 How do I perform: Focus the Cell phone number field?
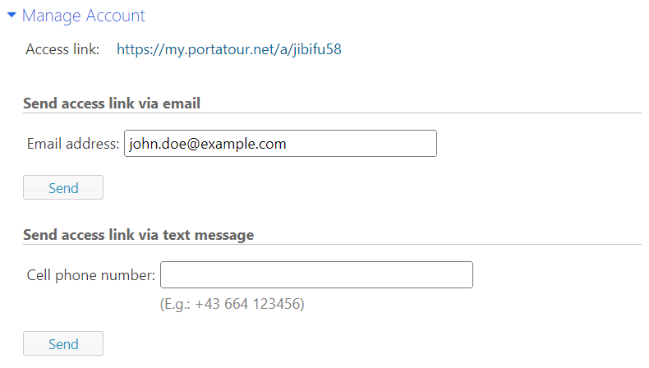tap(316, 275)
